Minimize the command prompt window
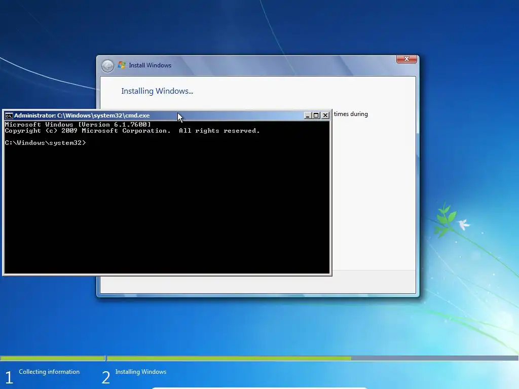The height and width of the screenshot is (389, 519). coord(308,115)
